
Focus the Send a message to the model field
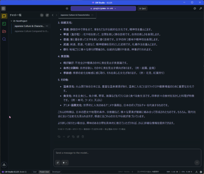click(127, 153)
